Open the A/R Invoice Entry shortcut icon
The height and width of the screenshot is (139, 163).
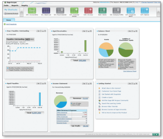click(32, 11)
